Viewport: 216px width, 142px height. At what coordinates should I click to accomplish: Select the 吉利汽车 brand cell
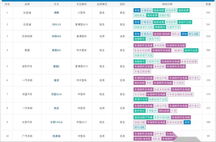(x=27, y=66)
